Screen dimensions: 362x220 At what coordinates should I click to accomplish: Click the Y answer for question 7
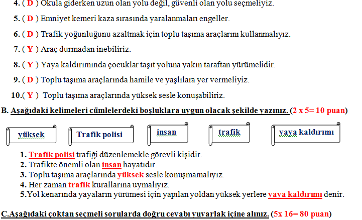pyautogui.click(x=30, y=49)
